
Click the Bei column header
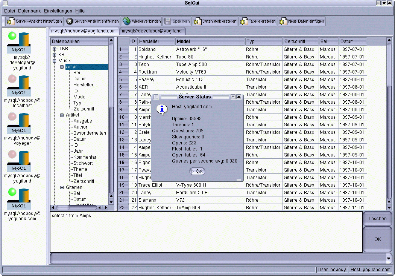(x=329, y=41)
